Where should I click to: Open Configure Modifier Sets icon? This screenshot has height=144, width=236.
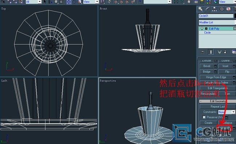(x=233, y=52)
